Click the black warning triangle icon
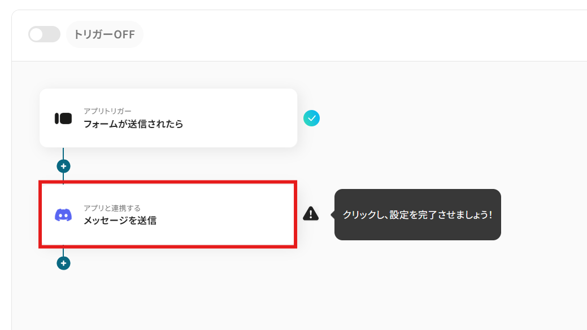 pos(311,213)
